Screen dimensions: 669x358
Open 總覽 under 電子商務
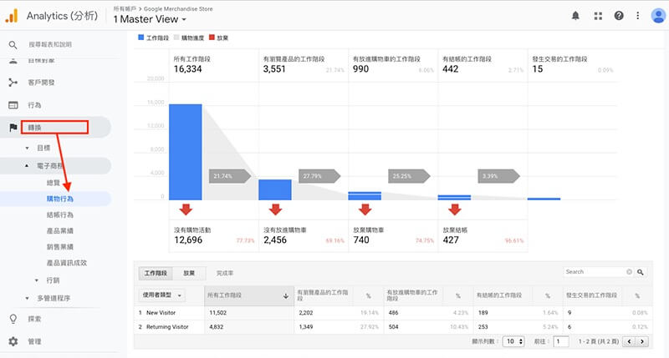tap(54, 183)
